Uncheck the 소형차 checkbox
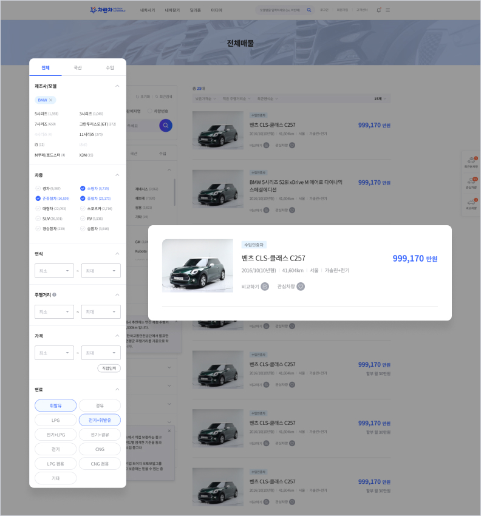This screenshot has width=481, height=516. coord(83,189)
